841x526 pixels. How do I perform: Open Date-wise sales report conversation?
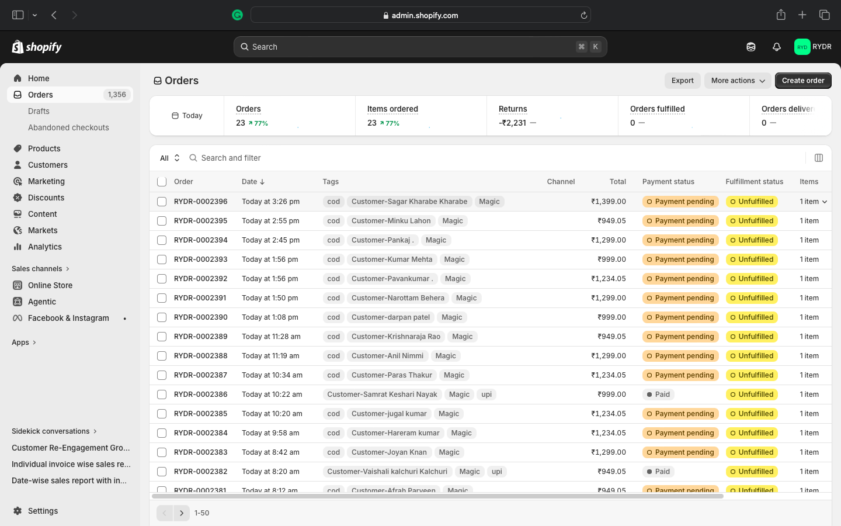[x=69, y=480]
